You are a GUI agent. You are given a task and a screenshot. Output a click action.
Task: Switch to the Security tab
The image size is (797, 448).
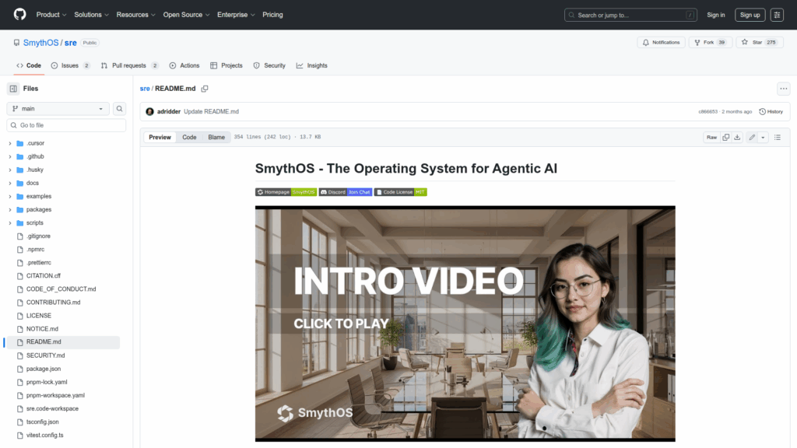tap(269, 65)
